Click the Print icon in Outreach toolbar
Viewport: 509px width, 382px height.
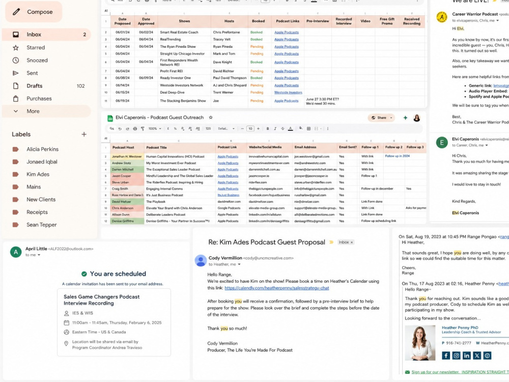point(135,129)
